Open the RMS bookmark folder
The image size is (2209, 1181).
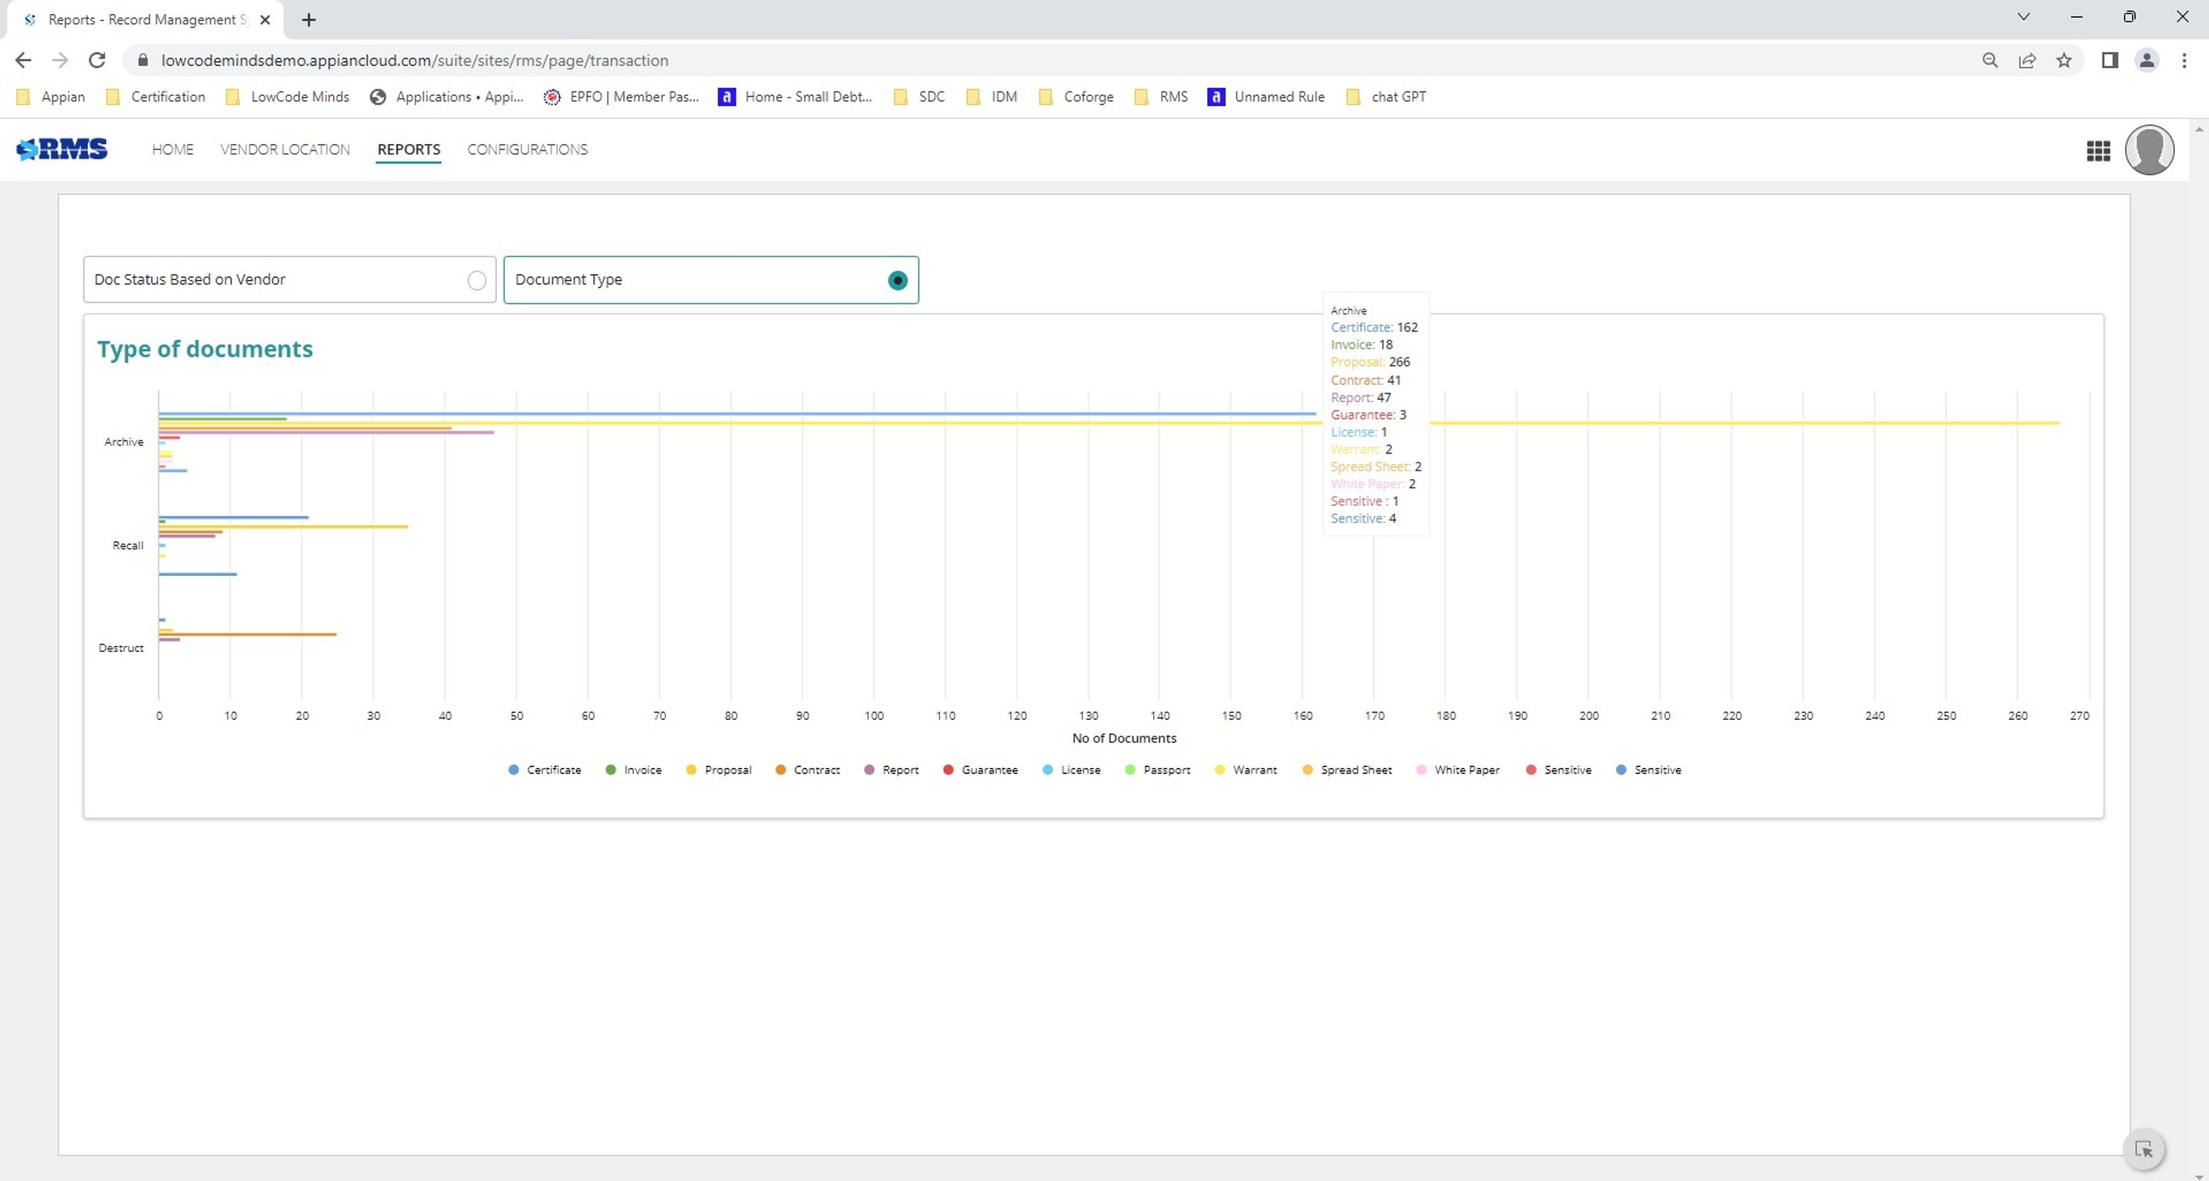pos(1161,97)
